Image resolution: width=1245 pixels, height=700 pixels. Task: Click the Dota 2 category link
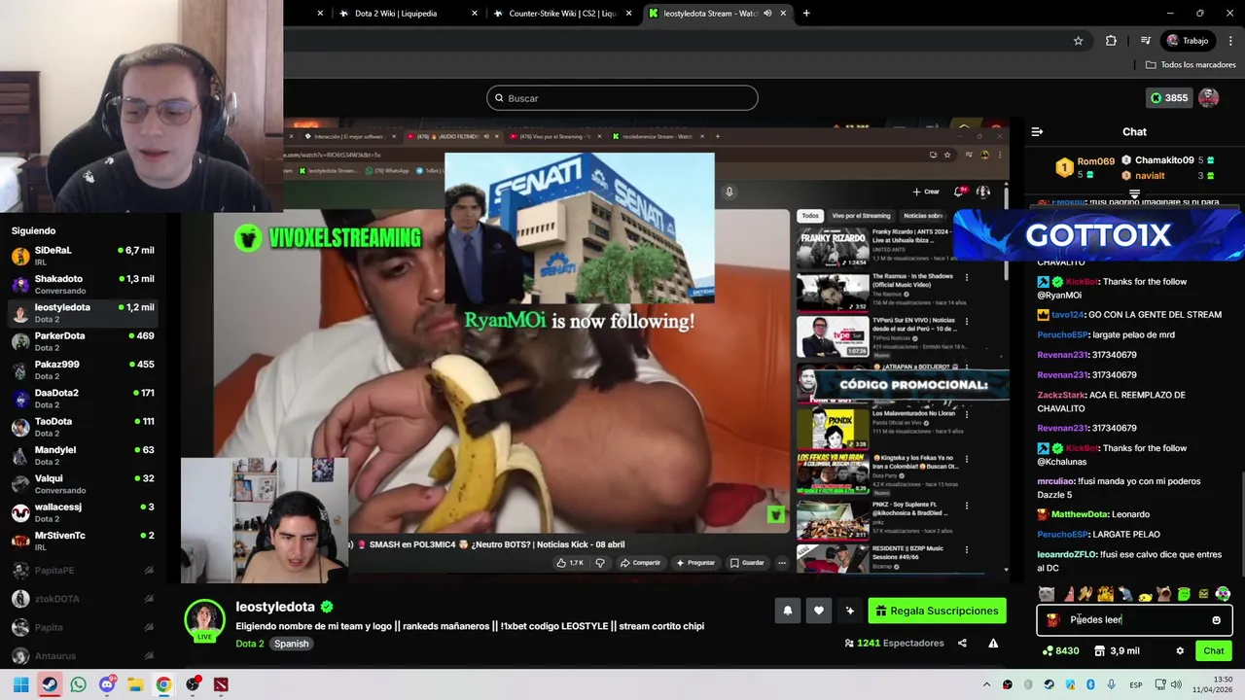[249, 644]
